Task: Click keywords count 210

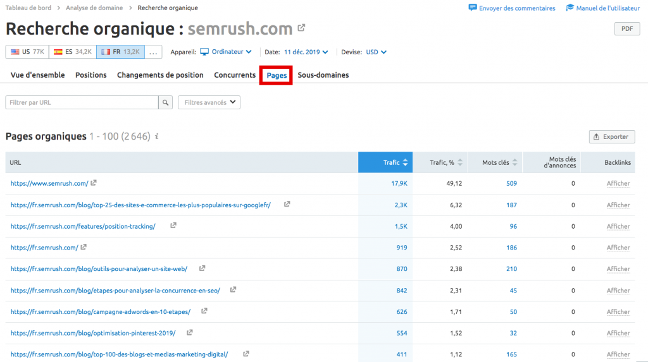Action: click(x=511, y=268)
